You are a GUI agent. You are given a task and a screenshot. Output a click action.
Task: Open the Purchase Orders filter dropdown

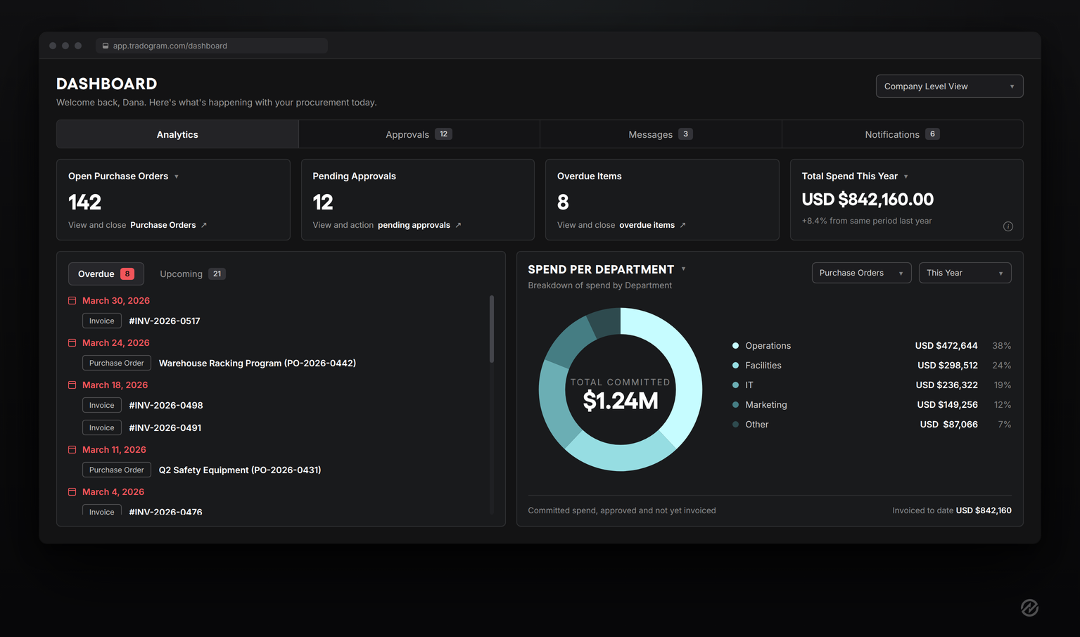861,273
